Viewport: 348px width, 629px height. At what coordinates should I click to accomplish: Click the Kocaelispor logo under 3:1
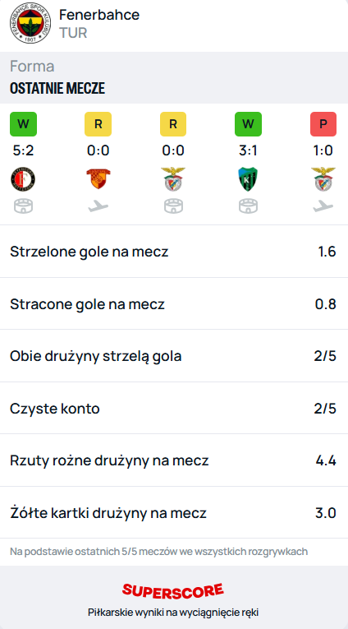[249, 179]
